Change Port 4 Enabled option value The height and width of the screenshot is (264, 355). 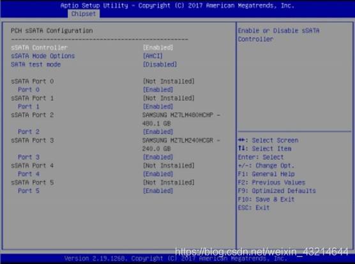[x=158, y=174]
